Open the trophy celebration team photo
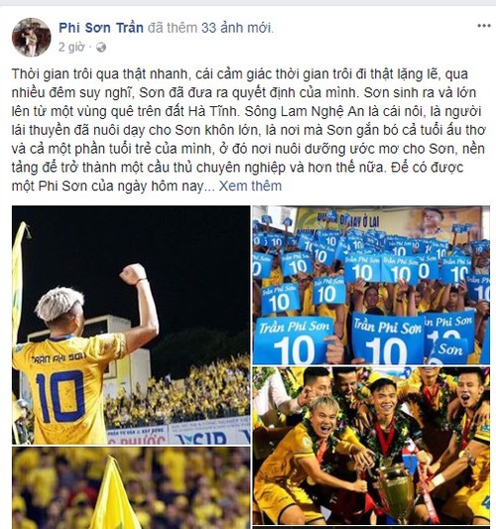Screen dimensions: 496x529 click(371, 446)
